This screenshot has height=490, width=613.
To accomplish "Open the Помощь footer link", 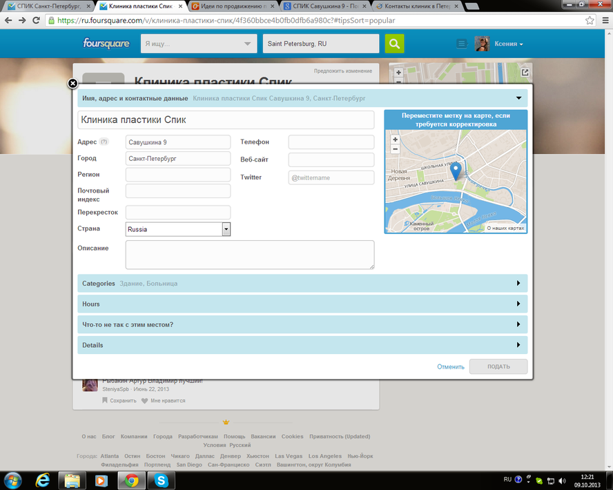I will (234, 436).
